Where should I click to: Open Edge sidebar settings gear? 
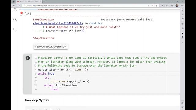point(183,108)
